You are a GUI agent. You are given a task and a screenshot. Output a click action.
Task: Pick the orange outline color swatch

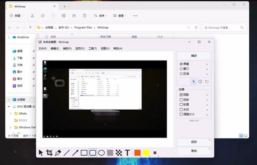[x=137, y=153]
